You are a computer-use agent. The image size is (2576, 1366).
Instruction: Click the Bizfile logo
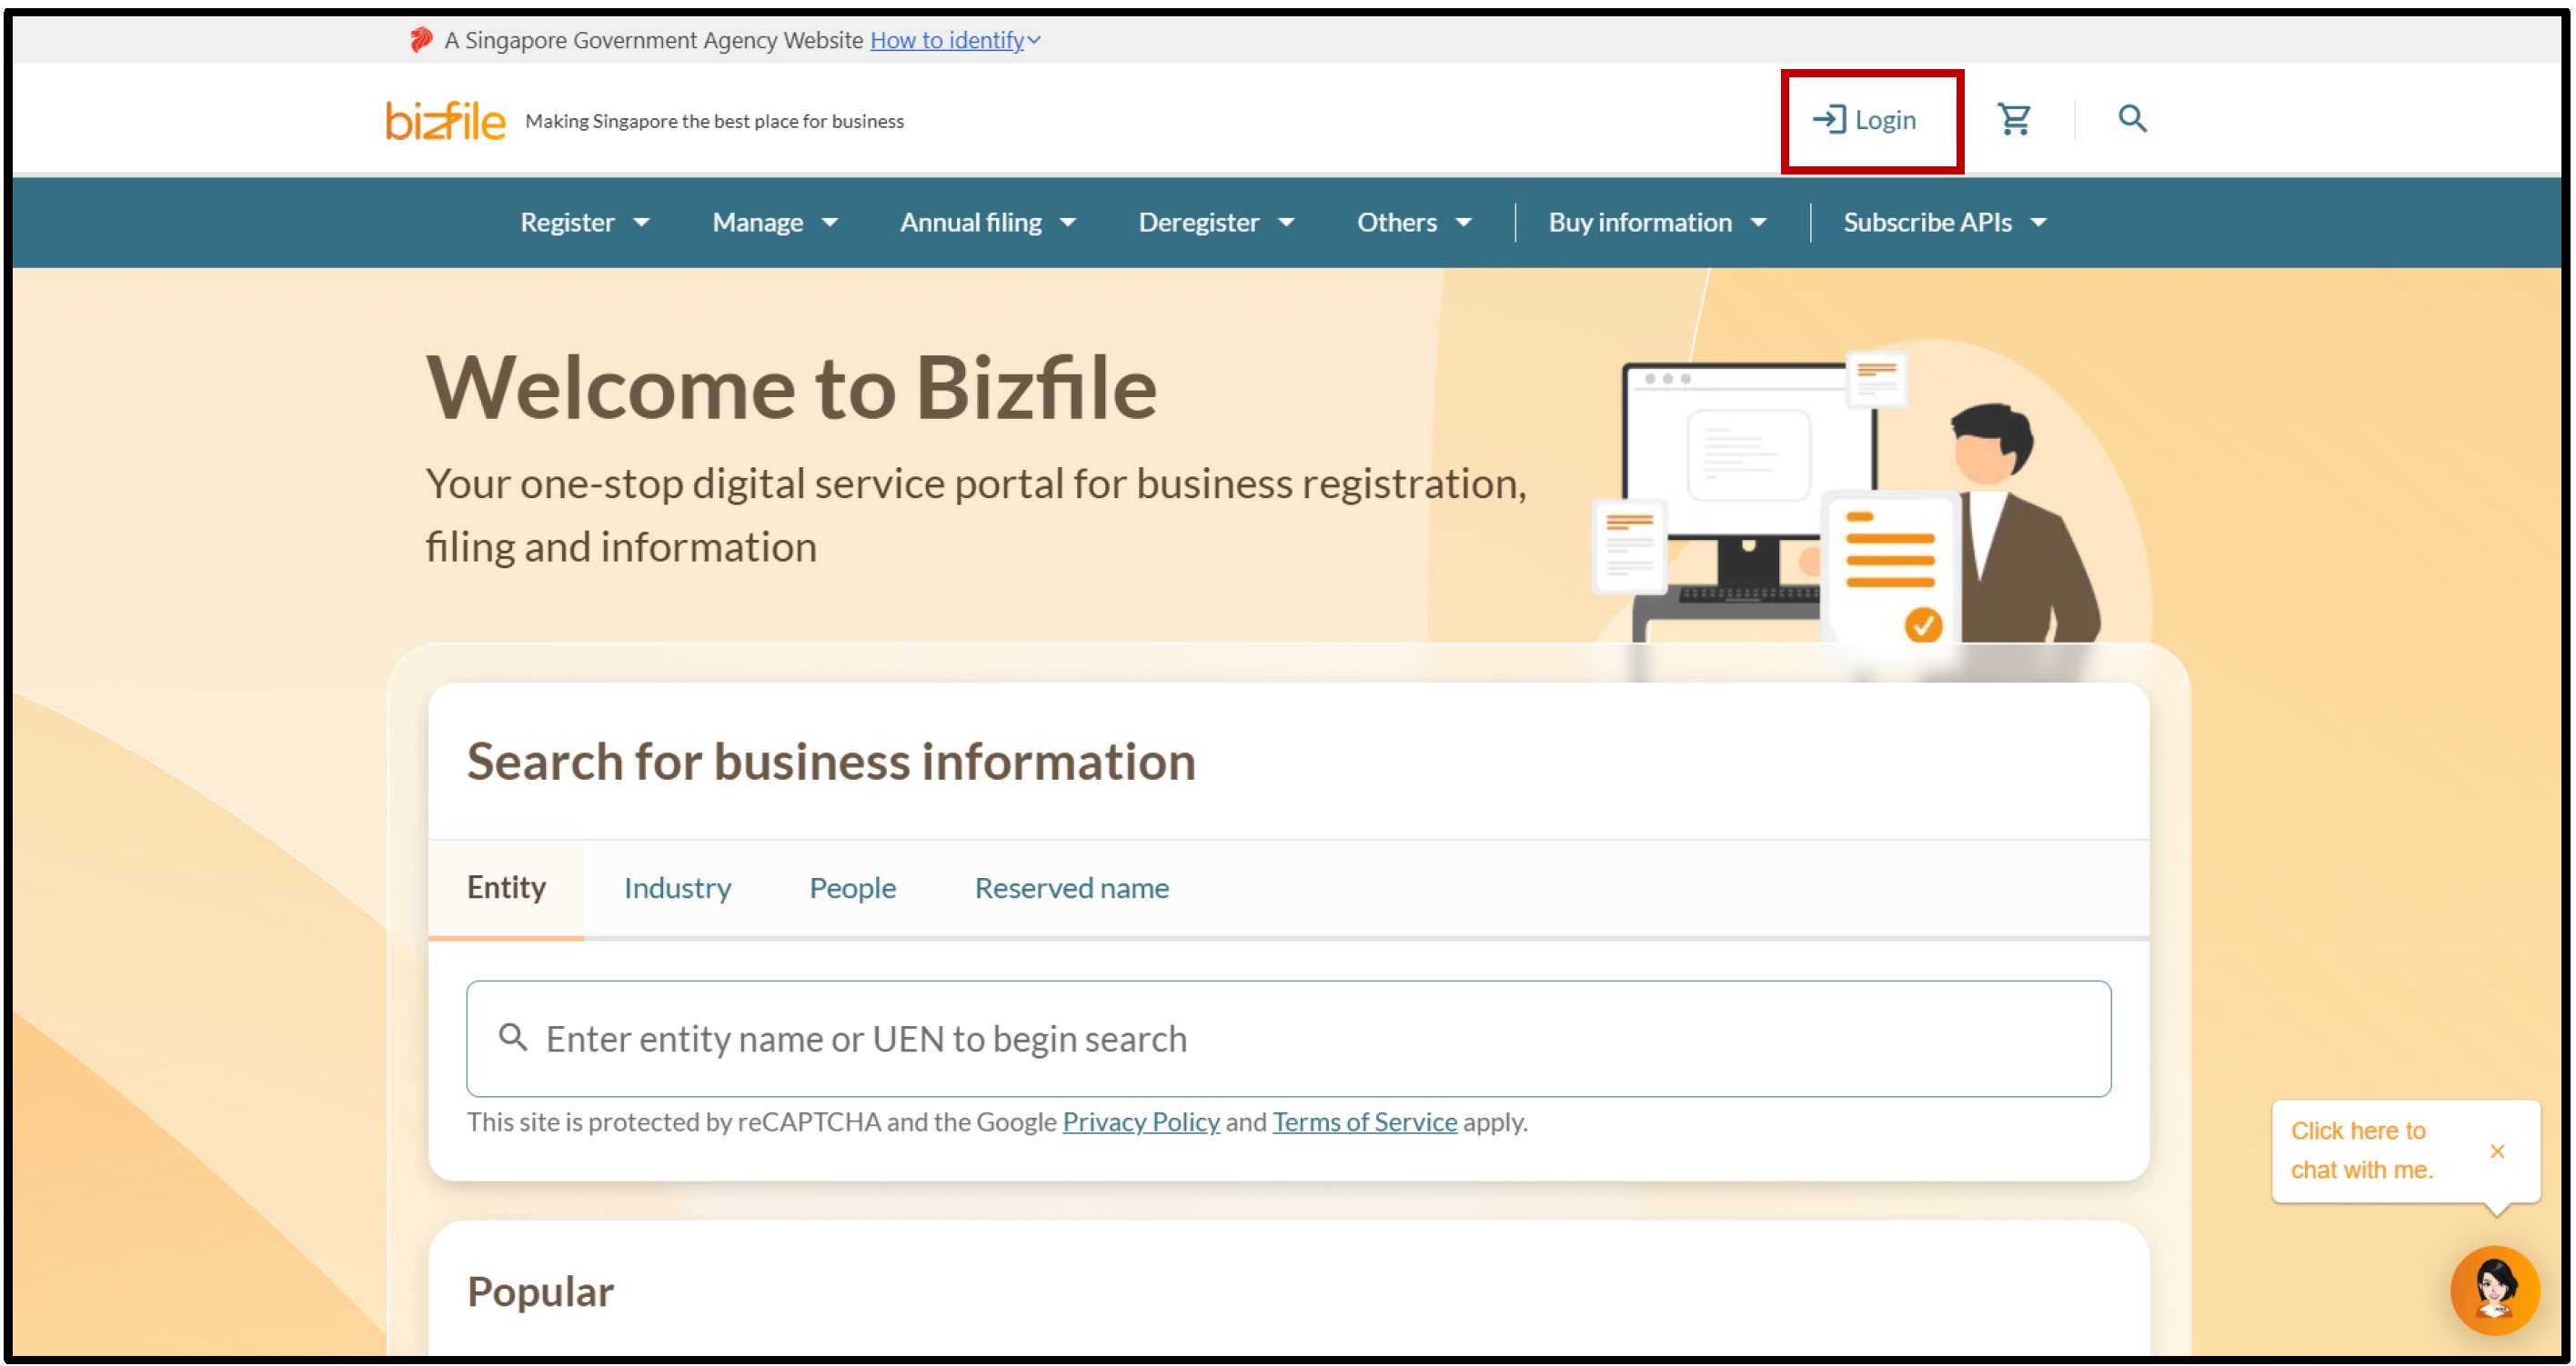pos(446,121)
